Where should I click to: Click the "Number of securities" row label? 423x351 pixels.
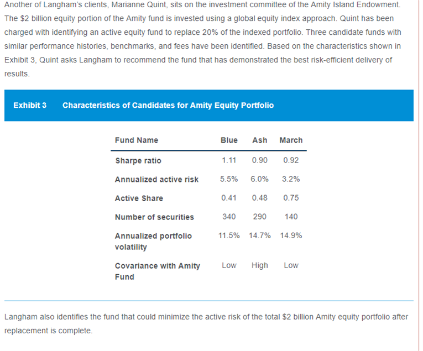coord(154,217)
